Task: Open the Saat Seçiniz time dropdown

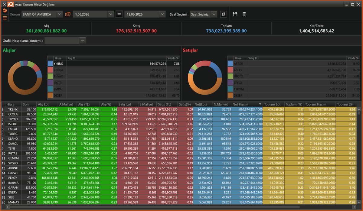Action: pyautogui.click(x=214, y=14)
